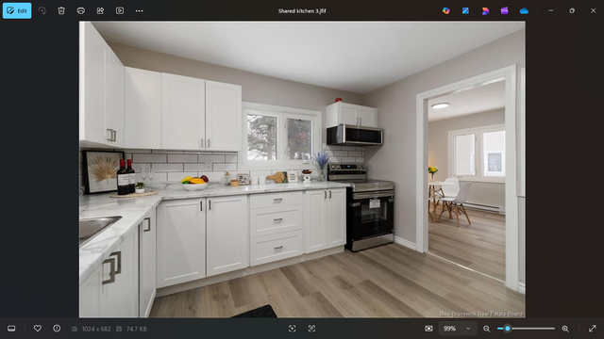Image resolution: width=604 pixels, height=339 pixels.
Task: Select the 1024 x 682 dimensions text
Action: [x=96, y=329]
